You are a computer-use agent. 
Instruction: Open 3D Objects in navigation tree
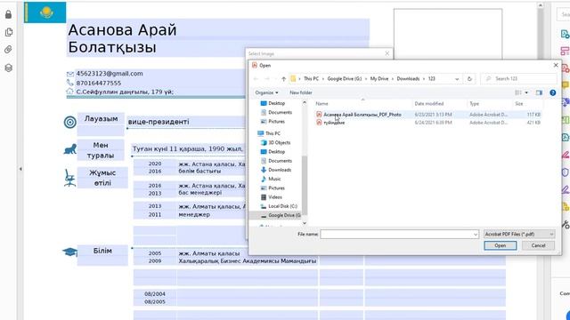point(275,142)
